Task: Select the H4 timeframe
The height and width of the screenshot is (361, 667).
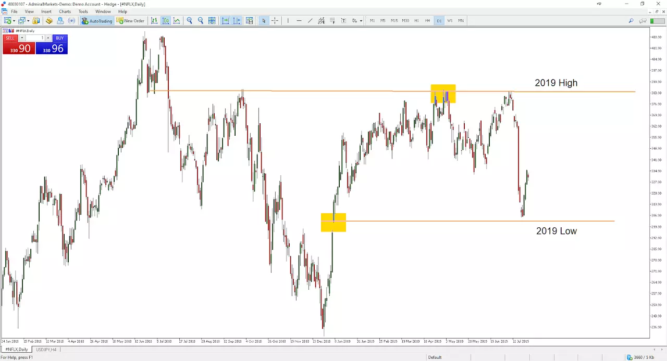Action: [x=428, y=21]
